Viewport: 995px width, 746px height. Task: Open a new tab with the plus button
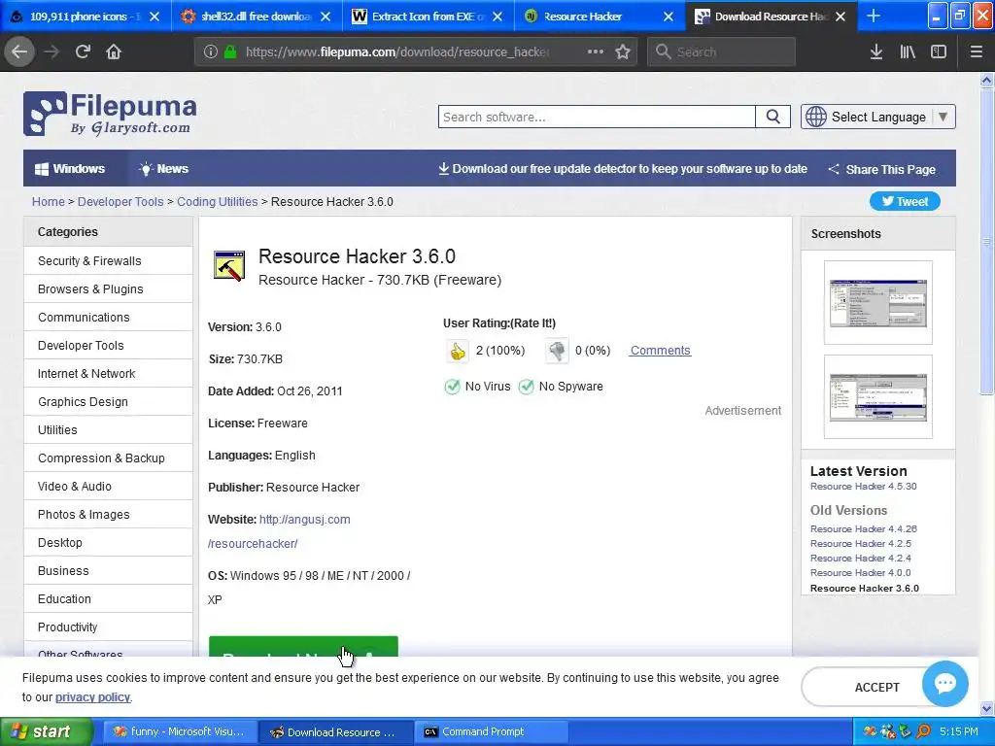click(874, 16)
